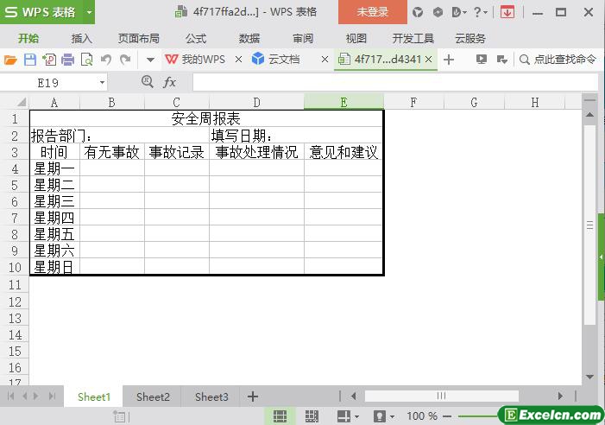Open the 开始 ribbon tab

(x=28, y=38)
